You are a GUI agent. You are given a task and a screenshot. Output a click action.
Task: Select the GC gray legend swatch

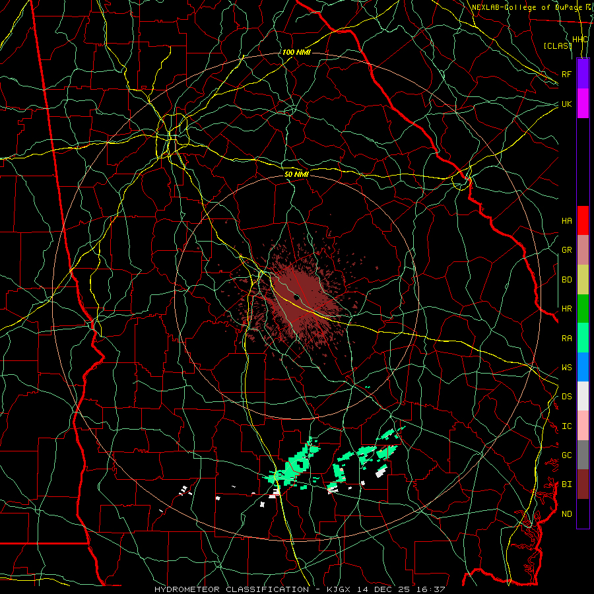click(583, 455)
